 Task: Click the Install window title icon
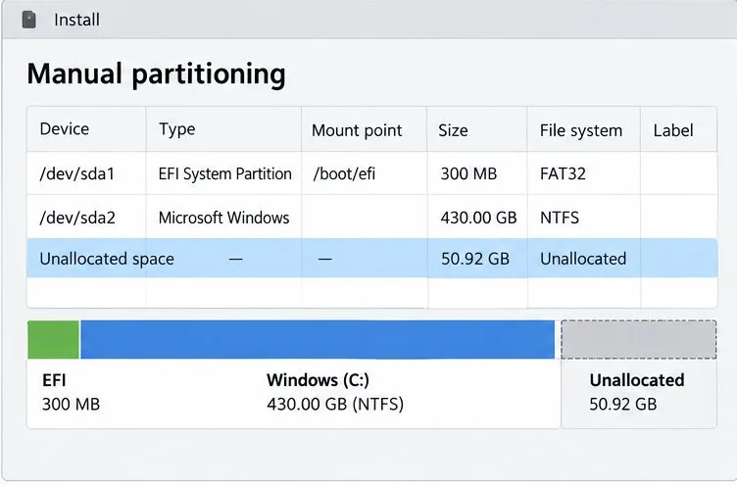29,20
